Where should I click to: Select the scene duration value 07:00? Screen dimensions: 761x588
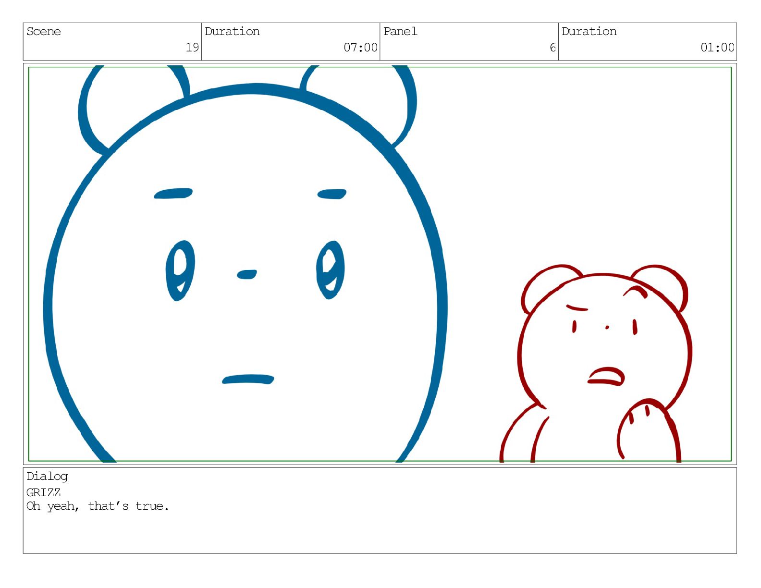(x=360, y=47)
